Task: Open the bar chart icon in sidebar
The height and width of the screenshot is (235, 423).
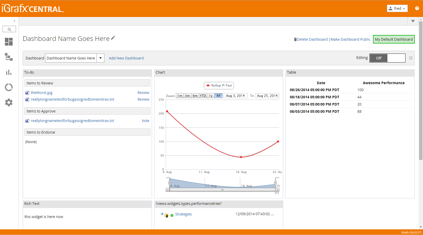Action: pos(9,72)
